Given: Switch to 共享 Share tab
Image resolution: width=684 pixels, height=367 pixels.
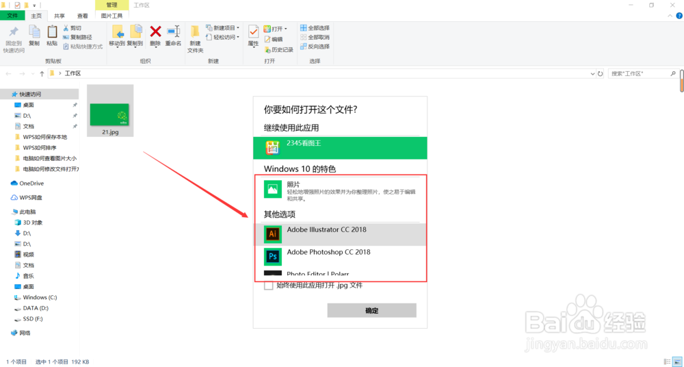Looking at the screenshot, I should point(60,16).
